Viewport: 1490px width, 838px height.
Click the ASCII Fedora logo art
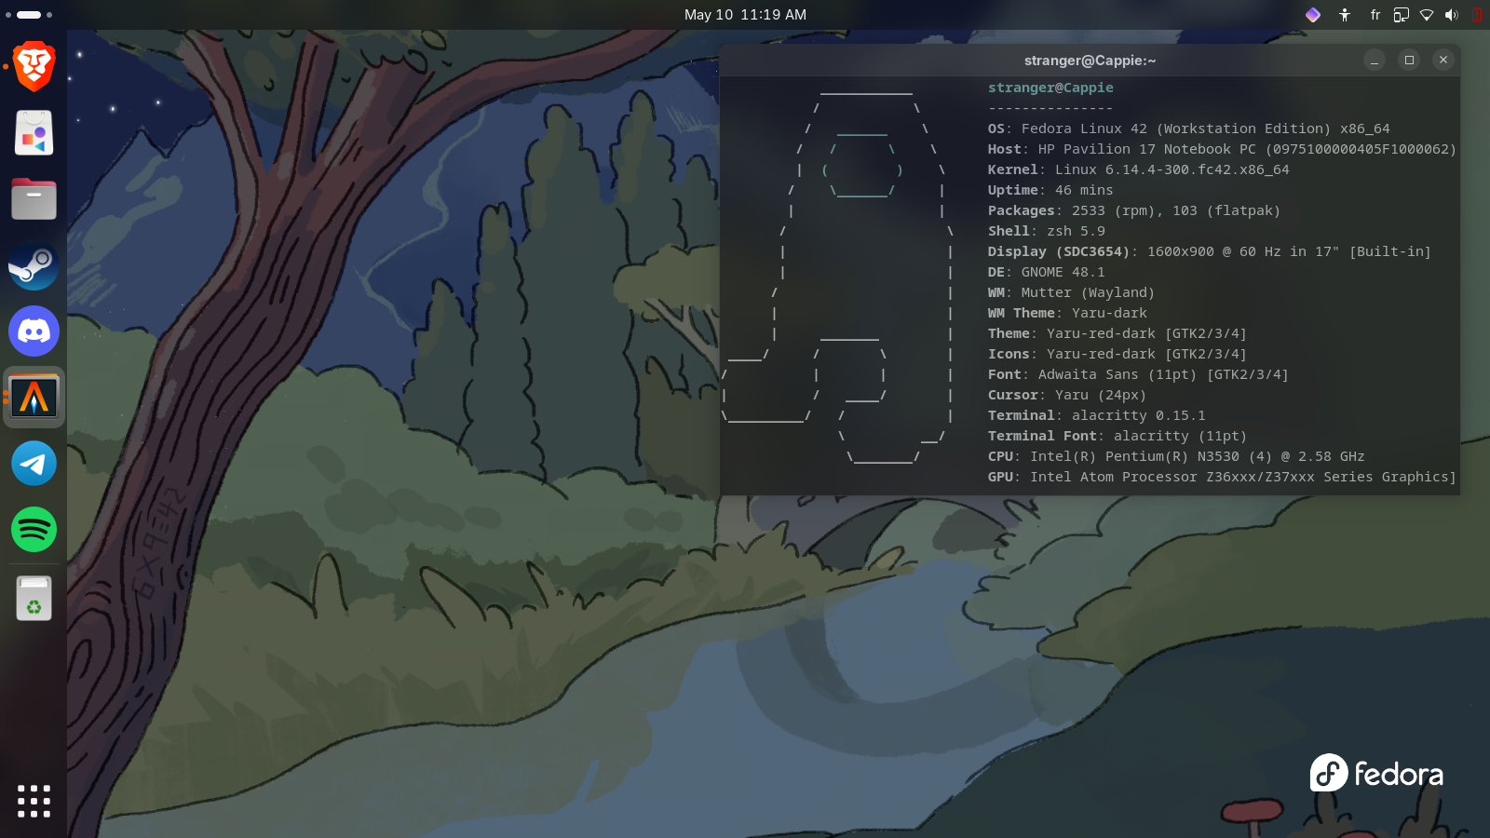point(838,275)
